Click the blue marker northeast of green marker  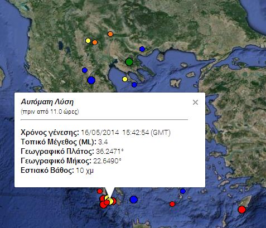pos(142,49)
